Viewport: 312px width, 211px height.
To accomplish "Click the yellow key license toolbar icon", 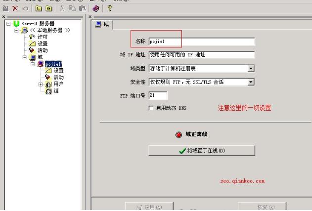I will point(109,8).
